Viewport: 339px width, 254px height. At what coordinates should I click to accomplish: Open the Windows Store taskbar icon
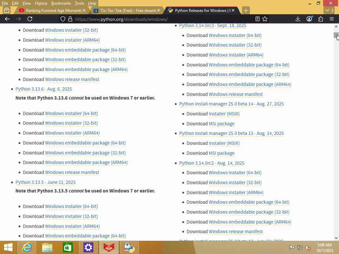pos(68,247)
